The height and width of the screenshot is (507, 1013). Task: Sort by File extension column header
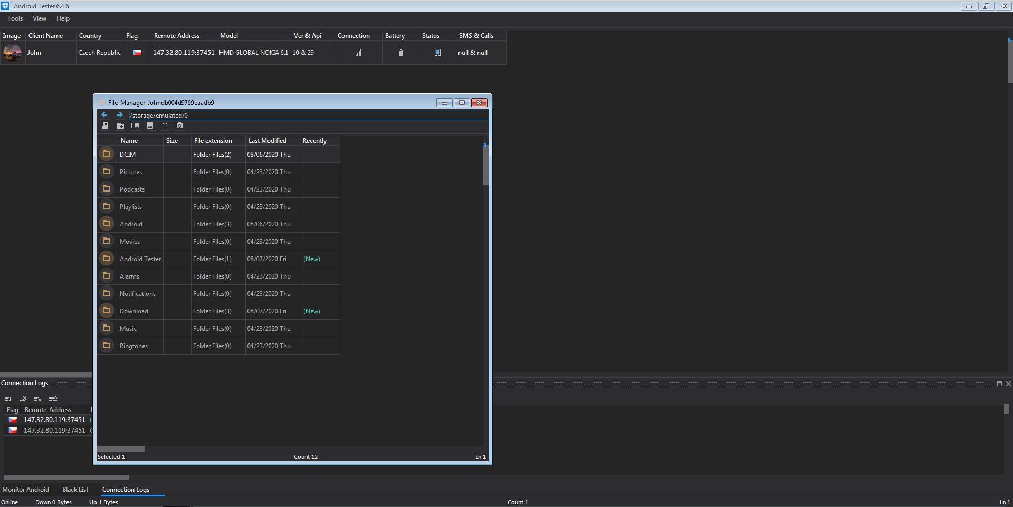(218, 141)
